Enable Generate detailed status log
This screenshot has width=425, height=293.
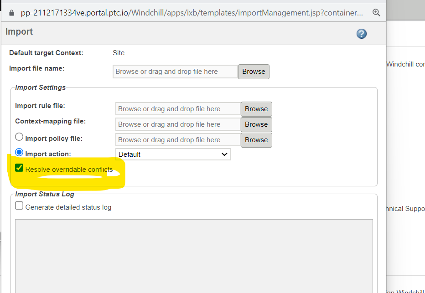(x=19, y=206)
